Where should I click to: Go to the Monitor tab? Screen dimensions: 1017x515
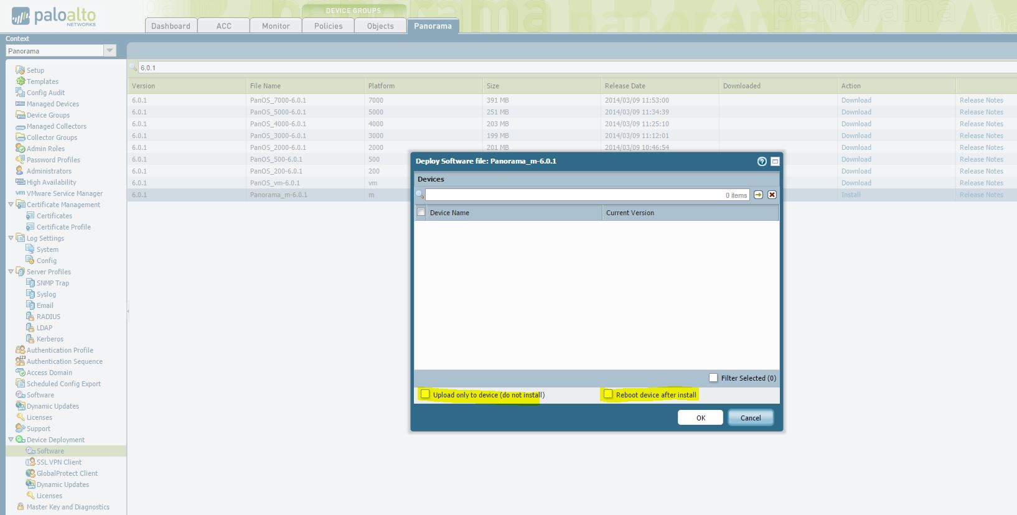(276, 26)
